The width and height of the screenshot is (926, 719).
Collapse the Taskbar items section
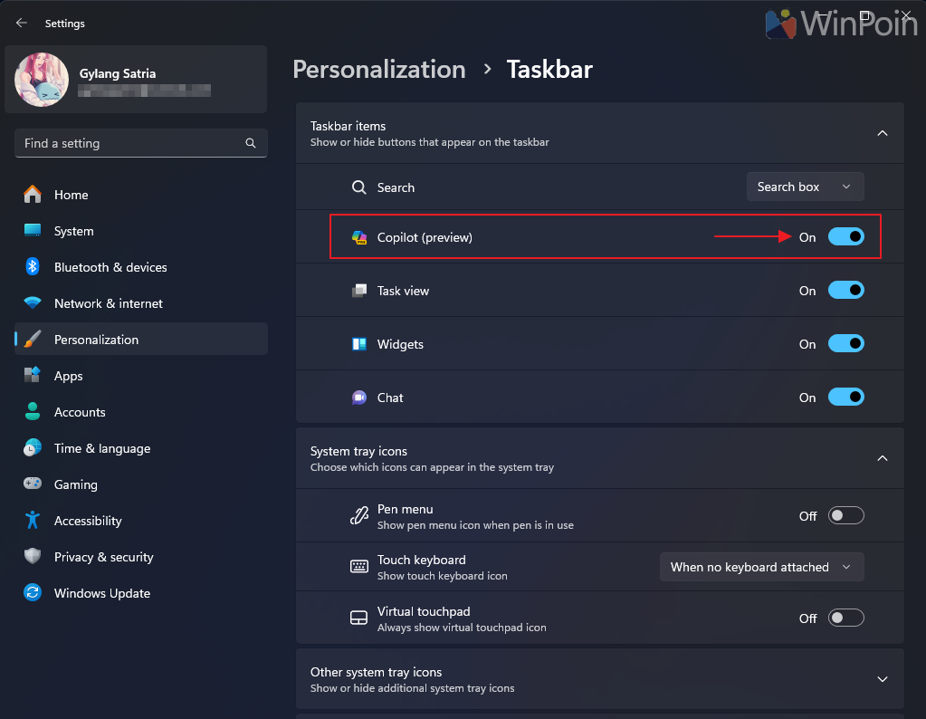tap(883, 133)
